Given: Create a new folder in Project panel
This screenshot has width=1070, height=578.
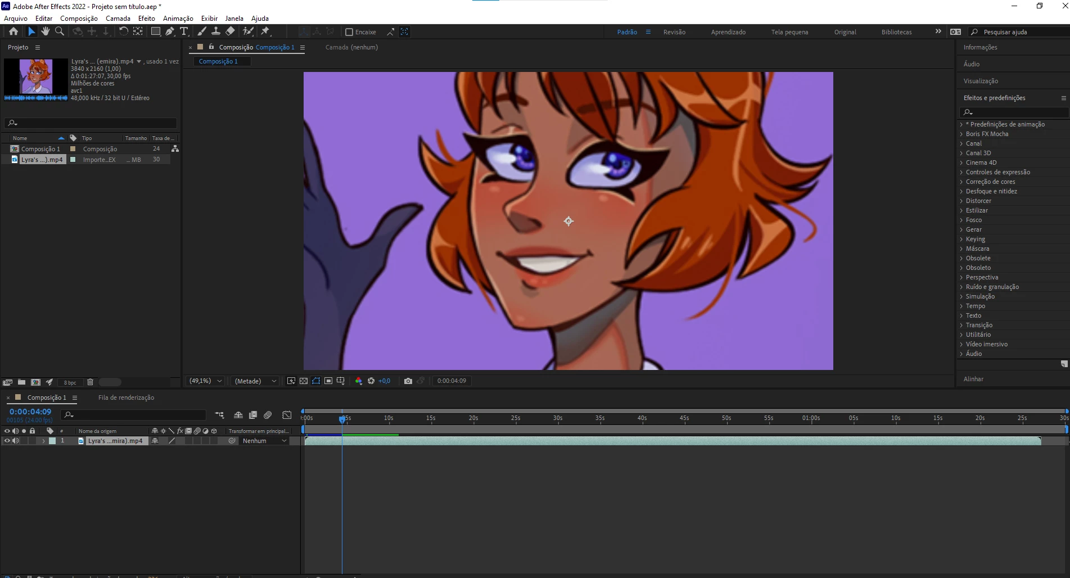Looking at the screenshot, I should [x=21, y=382].
